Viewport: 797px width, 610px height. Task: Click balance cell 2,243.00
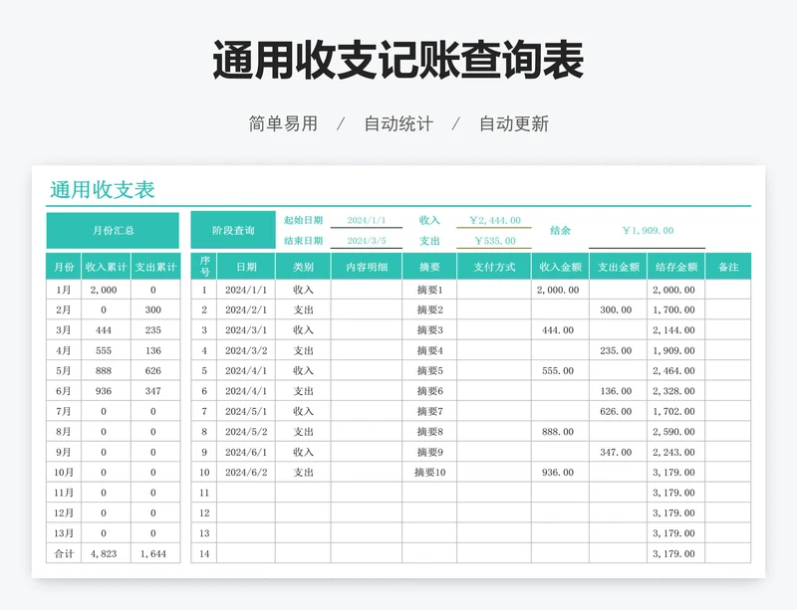(674, 452)
